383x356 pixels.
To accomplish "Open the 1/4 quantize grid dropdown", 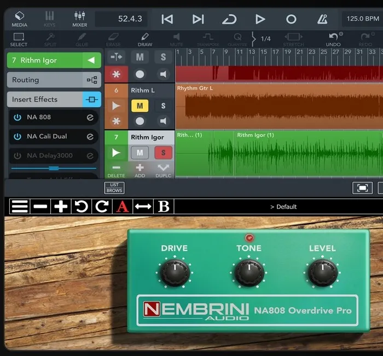I will [264, 39].
